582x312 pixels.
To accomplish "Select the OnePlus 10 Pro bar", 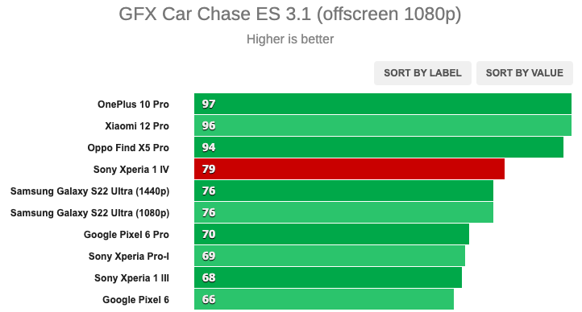I will (x=383, y=104).
